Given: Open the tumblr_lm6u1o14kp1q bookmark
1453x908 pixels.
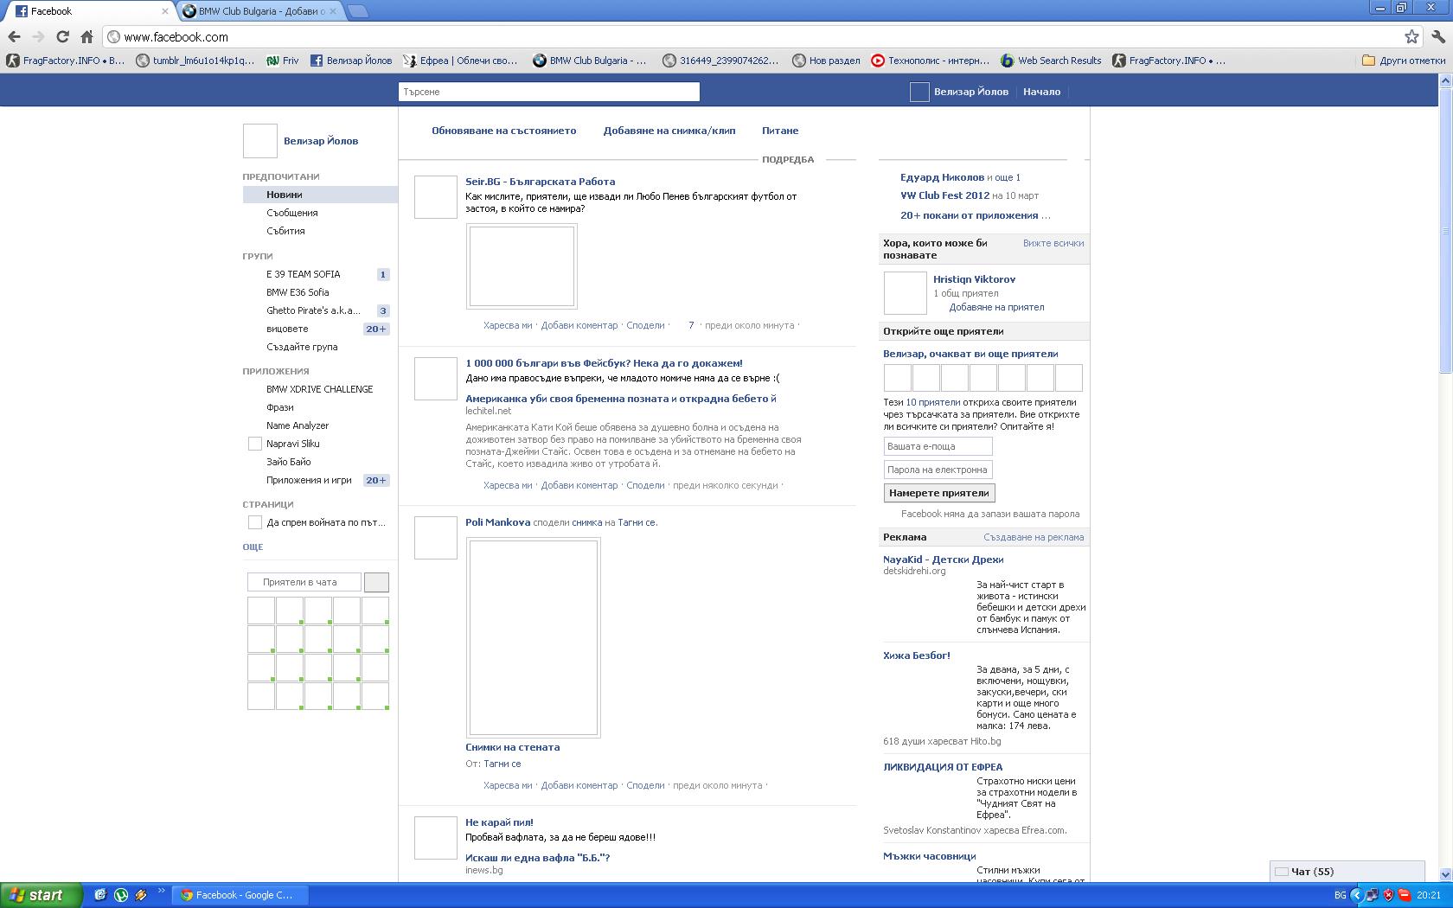Looking at the screenshot, I should tap(195, 61).
